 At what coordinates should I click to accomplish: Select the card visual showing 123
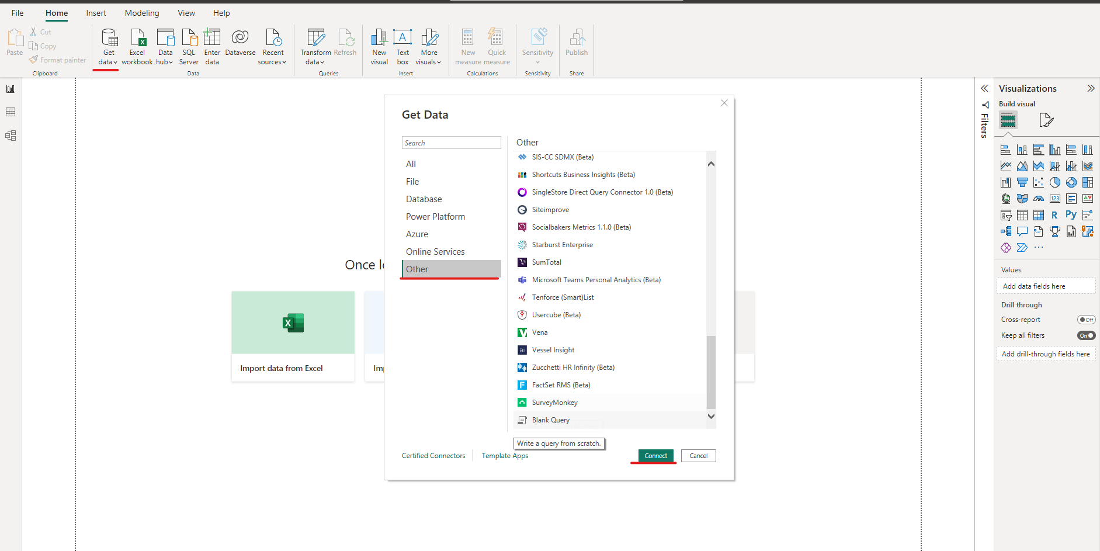point(1054,199)
